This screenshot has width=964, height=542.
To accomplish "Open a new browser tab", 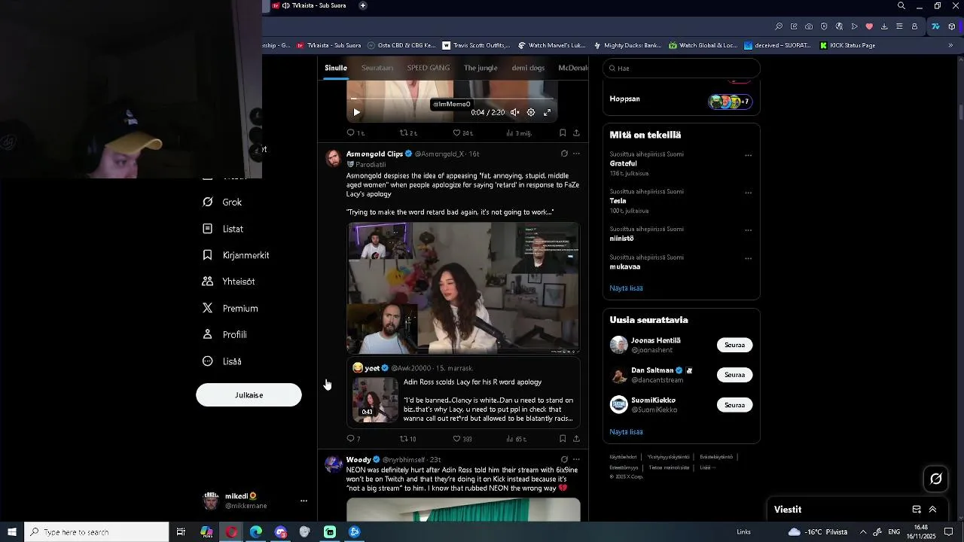I will click(x=363, y=5).
